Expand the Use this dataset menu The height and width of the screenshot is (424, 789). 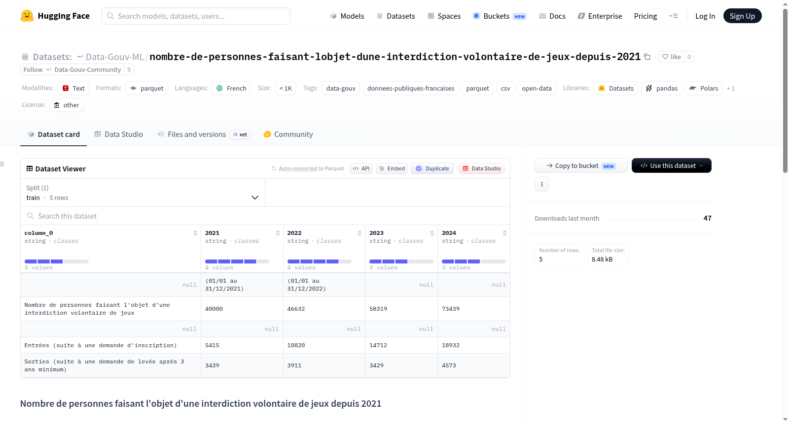[672, 165]
